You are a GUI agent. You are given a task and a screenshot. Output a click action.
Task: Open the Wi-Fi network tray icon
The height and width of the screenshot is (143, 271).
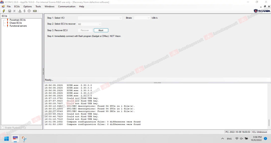[237, 138]
